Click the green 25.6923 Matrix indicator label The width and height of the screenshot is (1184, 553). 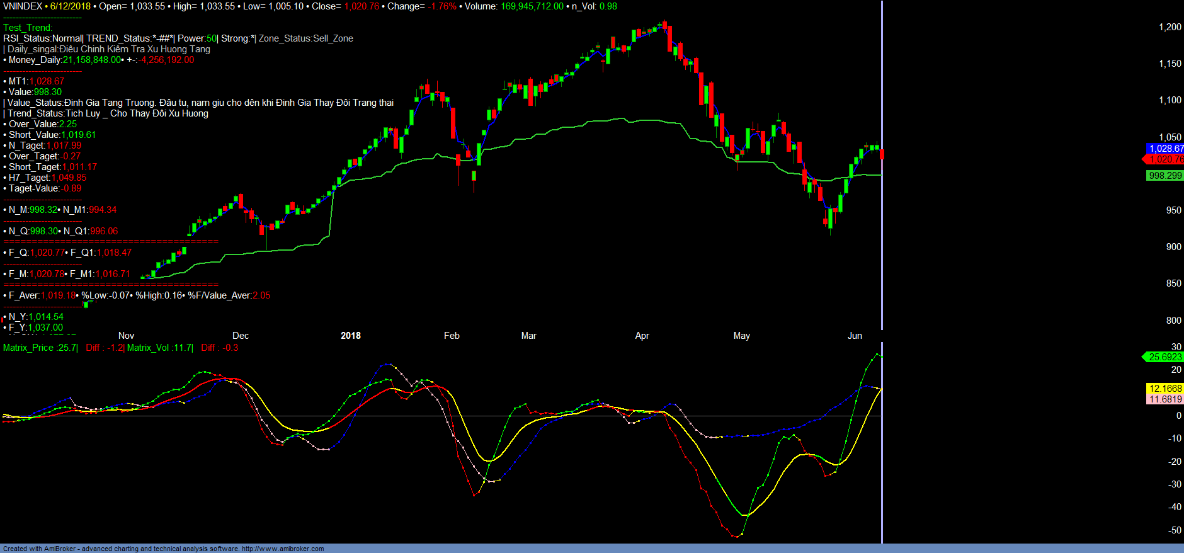tap(1164, 357)
